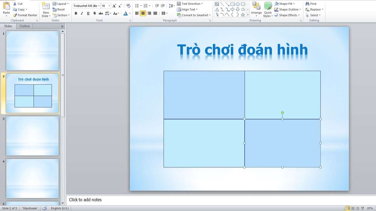The image size is (376, 211).
Task: Switch to Slide Sorter view icon
Action: [x=353, y=208]
